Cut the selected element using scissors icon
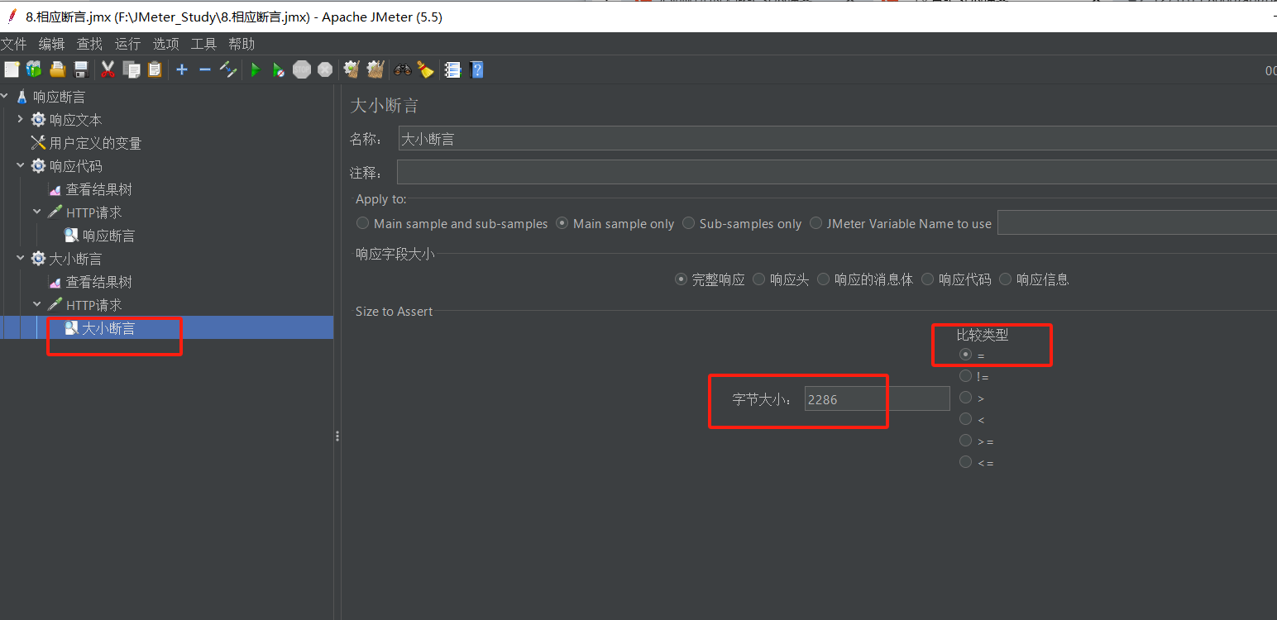 click(108, 70)
